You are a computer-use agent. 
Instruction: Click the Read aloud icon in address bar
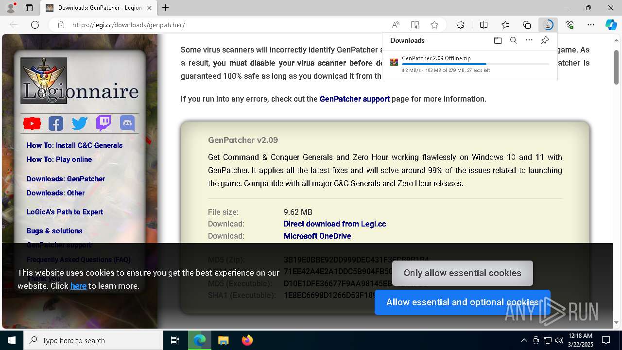[x=396, y=25]
